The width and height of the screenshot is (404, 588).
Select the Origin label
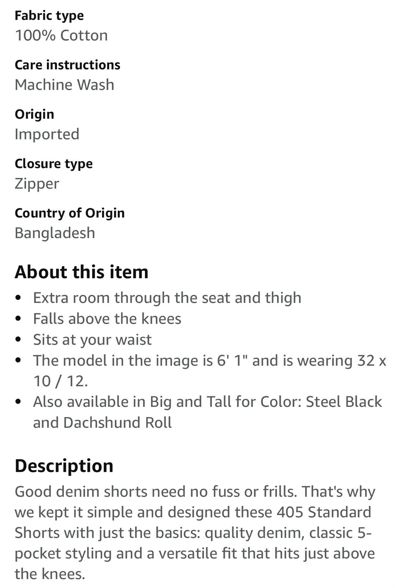34,114
